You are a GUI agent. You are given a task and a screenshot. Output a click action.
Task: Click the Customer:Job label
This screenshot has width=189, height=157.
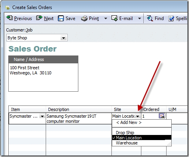pyautogui.click(x=19, y=30)
